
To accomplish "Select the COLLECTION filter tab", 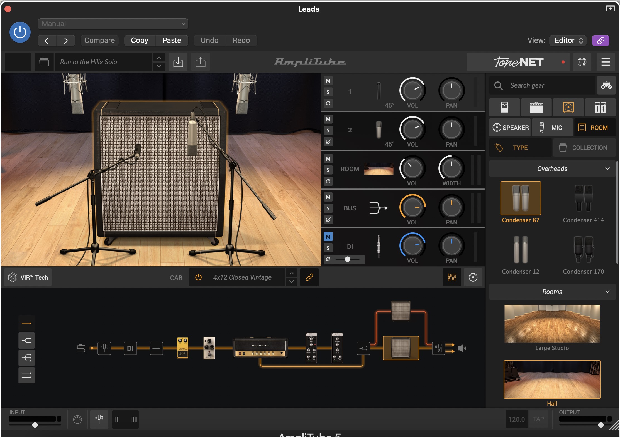I will click(x=584, y=148).
